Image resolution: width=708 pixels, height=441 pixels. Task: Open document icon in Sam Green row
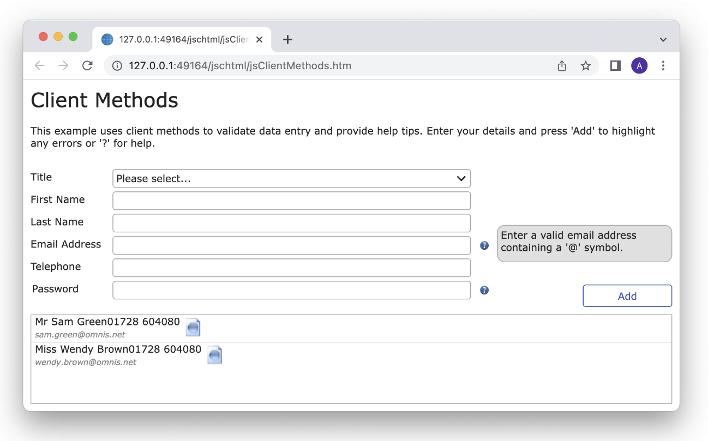point(193,328)
